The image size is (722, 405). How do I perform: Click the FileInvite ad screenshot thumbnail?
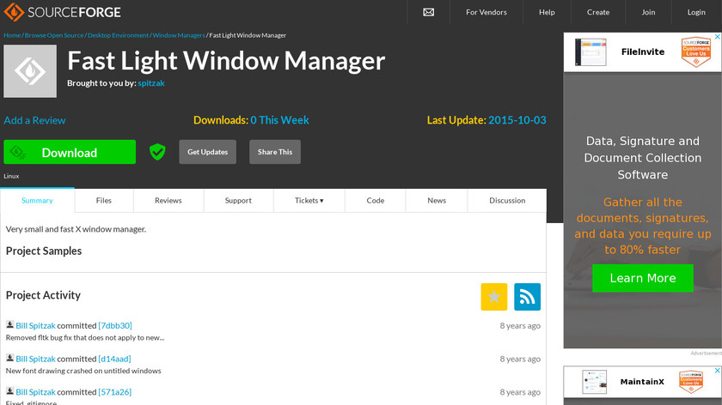pos(590,52)
